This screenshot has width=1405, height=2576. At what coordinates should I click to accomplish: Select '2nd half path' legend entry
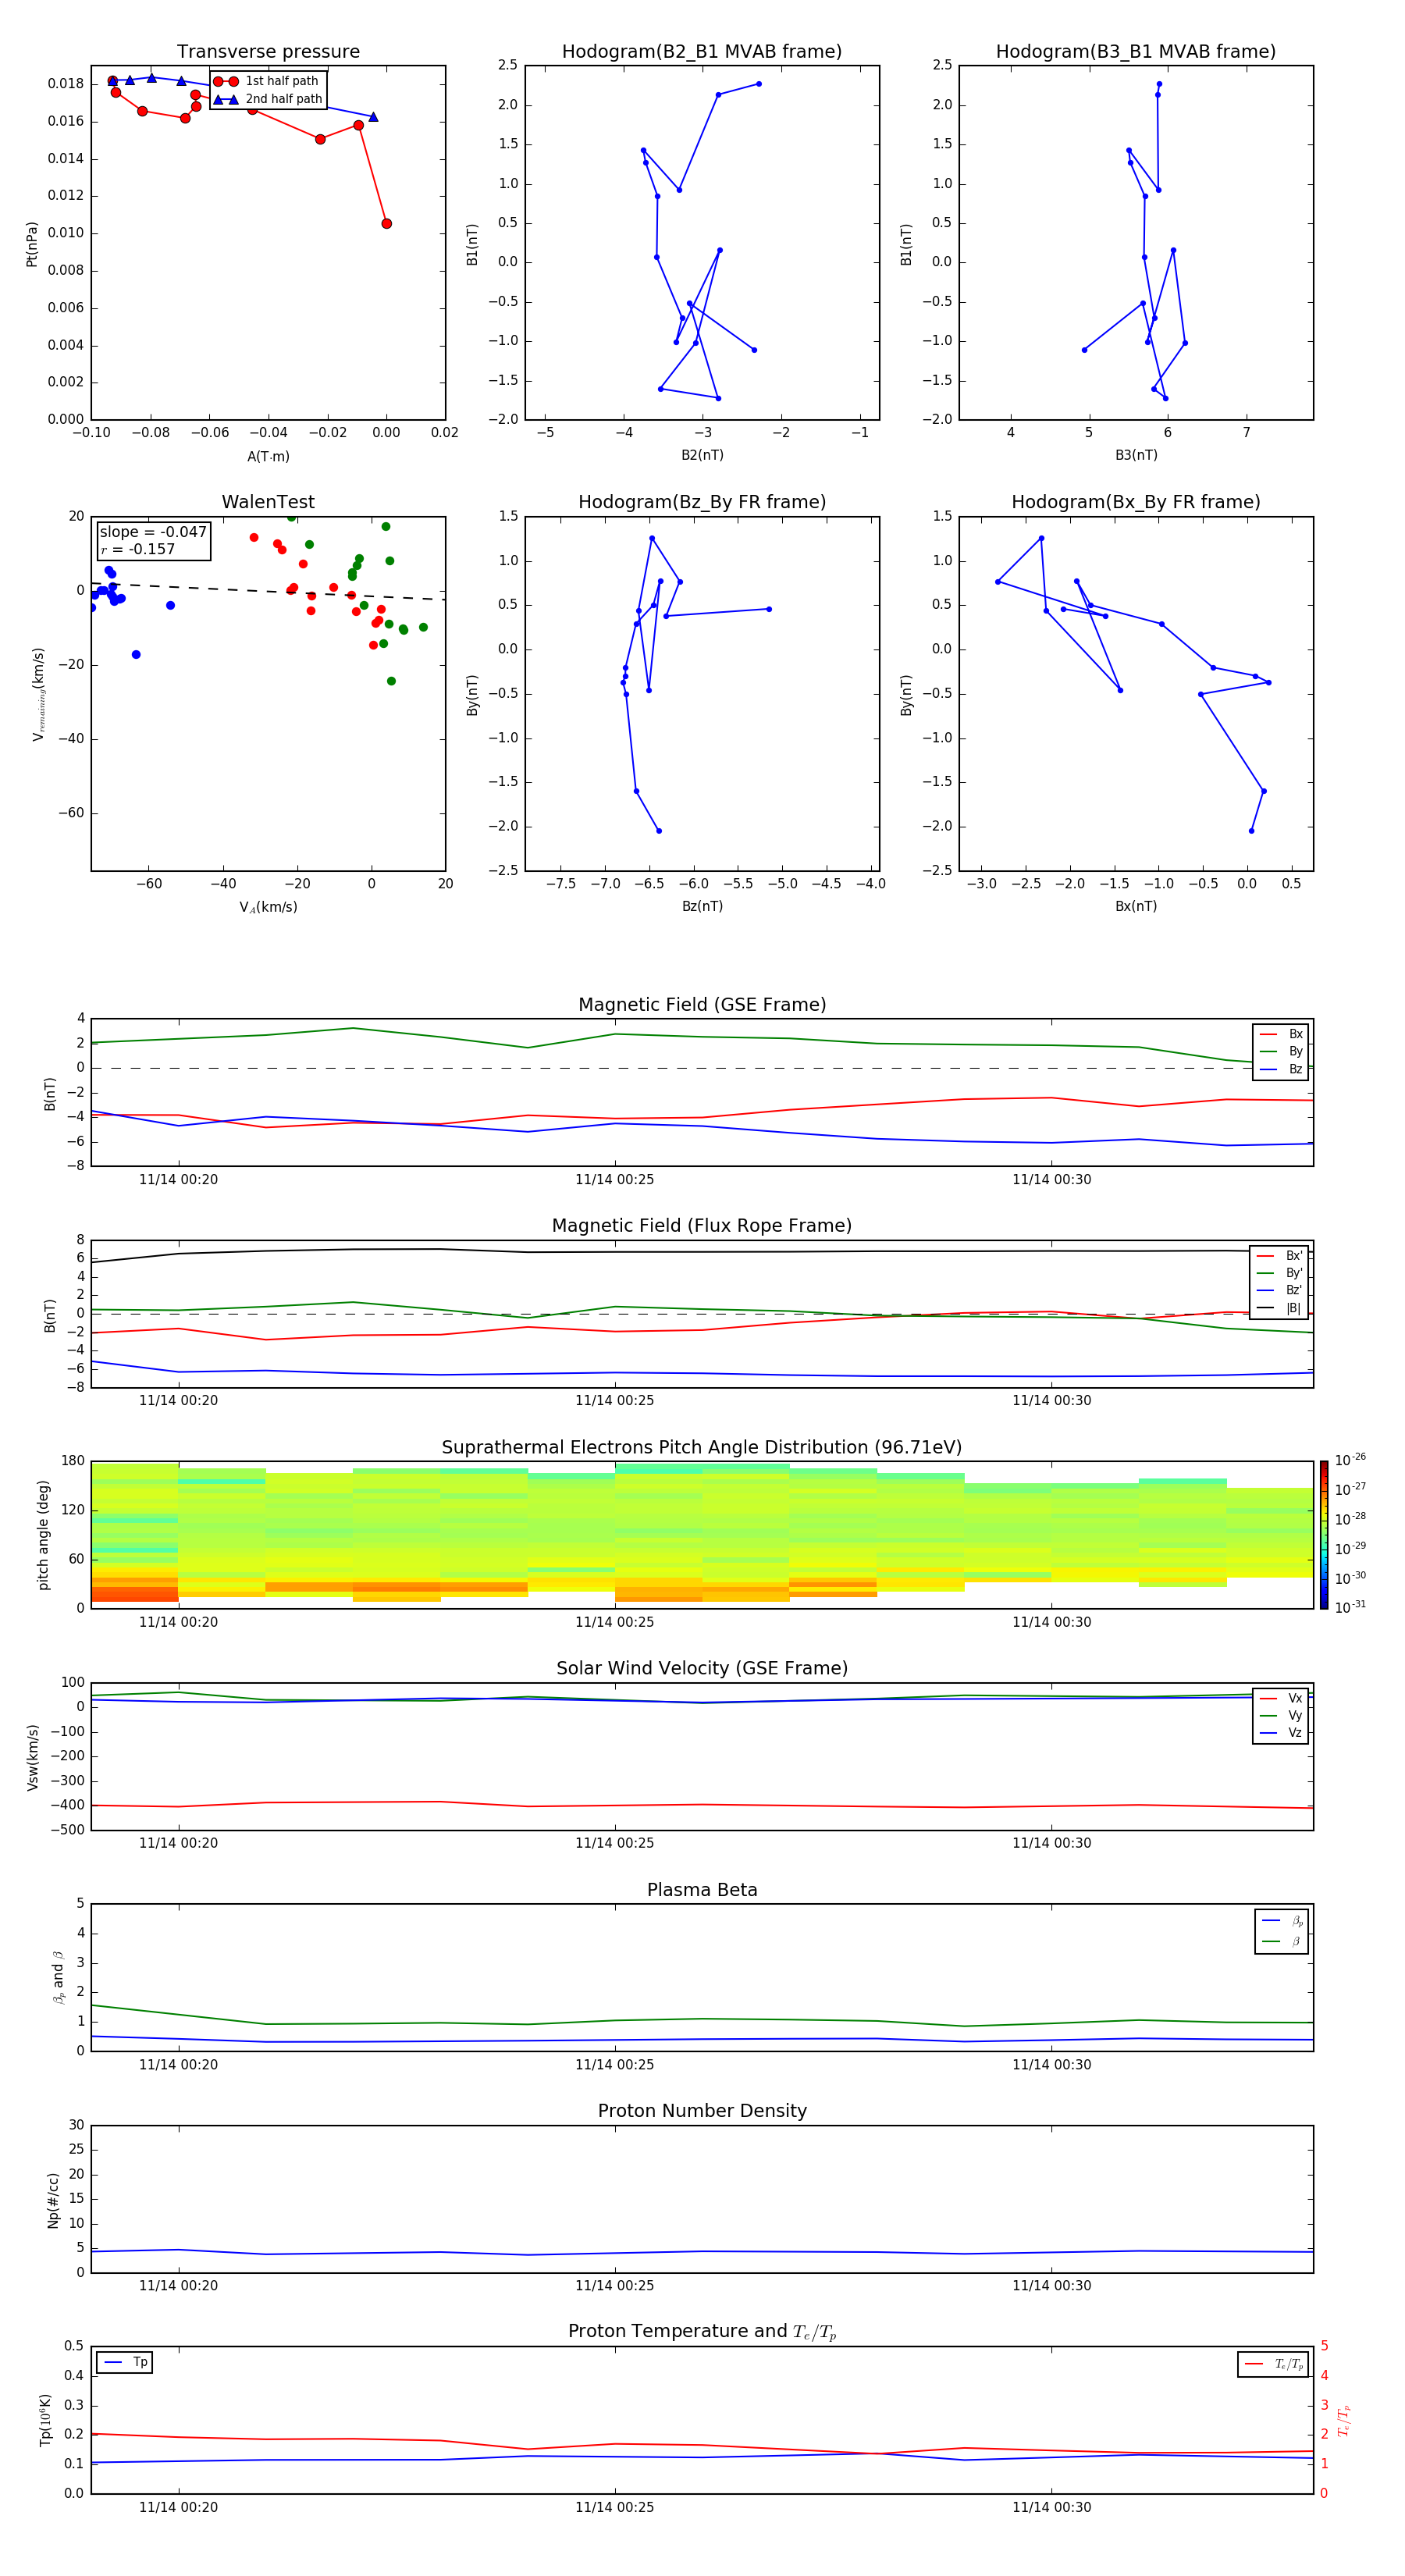pos(268,99)
